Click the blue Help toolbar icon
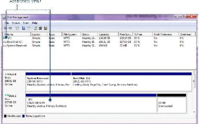The width and height of the screenshot is (200, 124). [x=24, y=28]
